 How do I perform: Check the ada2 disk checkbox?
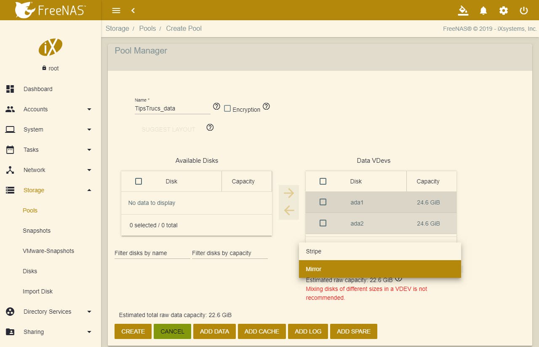(323, 223)
